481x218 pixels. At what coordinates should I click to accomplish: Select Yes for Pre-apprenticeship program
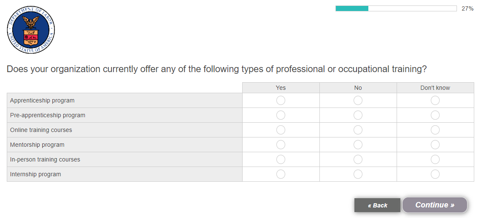coord(281,115)
